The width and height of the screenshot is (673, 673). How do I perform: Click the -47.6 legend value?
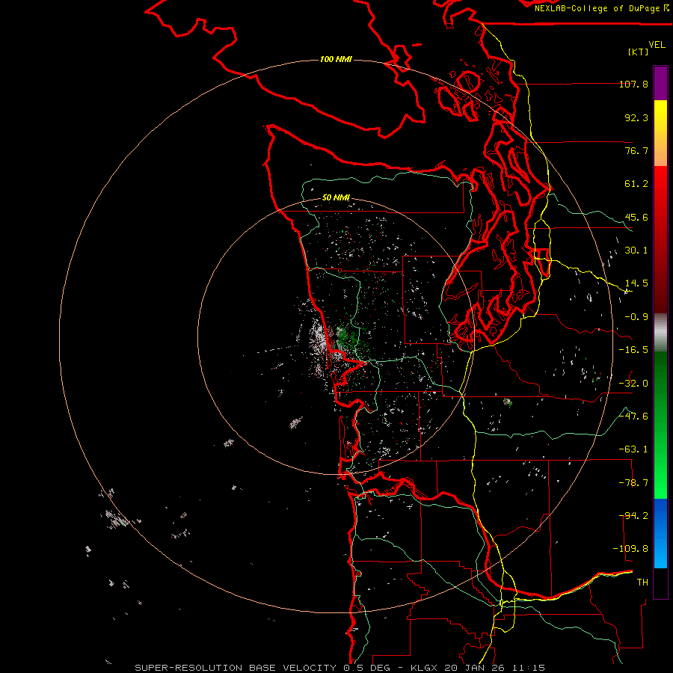(633, 417)
